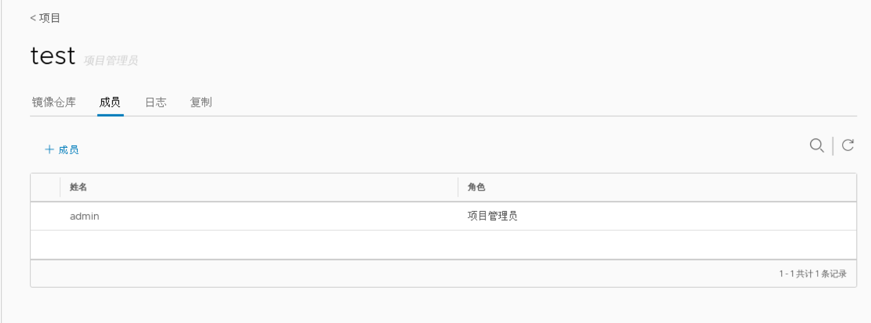871x323 pixels.
Task: Sort by the 姓名 column header
Action: pos(78,187)
